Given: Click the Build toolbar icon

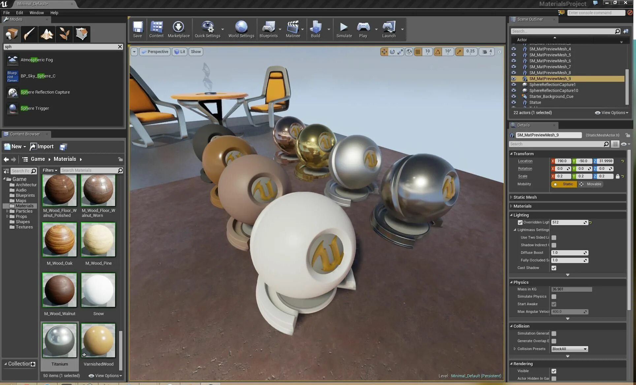Looking at the screenshot, I should (x=315, y=29).
